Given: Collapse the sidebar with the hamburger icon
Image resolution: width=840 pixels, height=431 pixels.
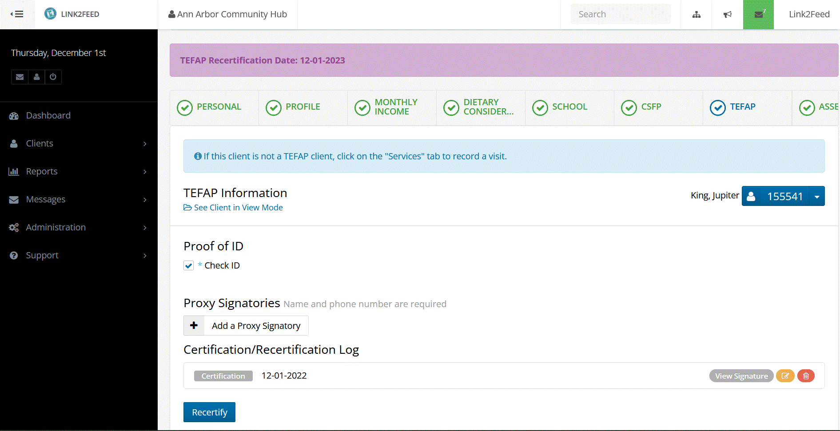Looking at the screenshot, I should coord(17,14).
